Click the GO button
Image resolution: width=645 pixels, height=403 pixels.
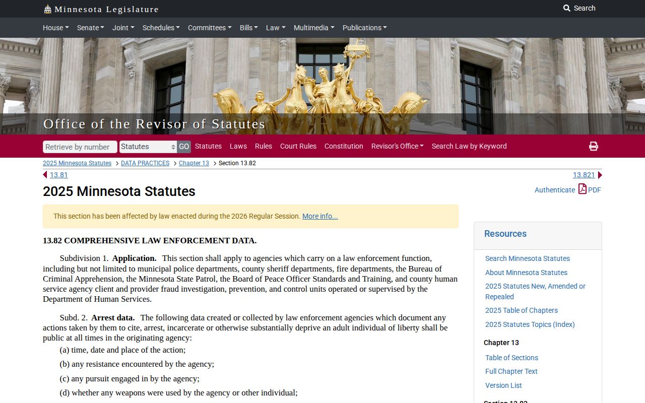(x=184, y=147)
